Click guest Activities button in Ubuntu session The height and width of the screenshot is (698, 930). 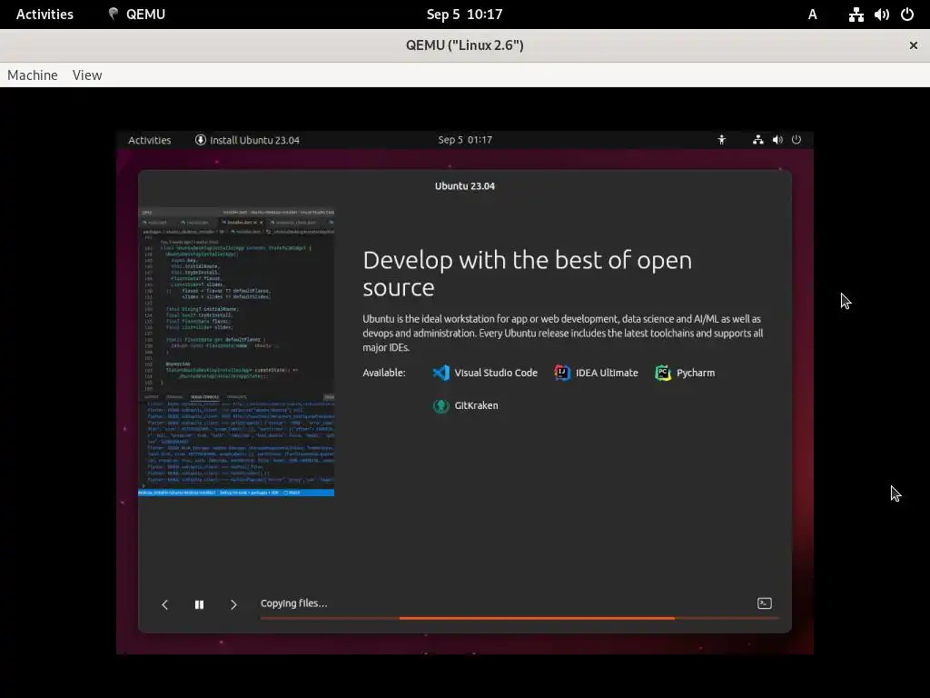150,140
